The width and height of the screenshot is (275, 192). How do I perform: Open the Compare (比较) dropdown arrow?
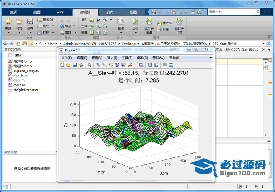point(53,26)
